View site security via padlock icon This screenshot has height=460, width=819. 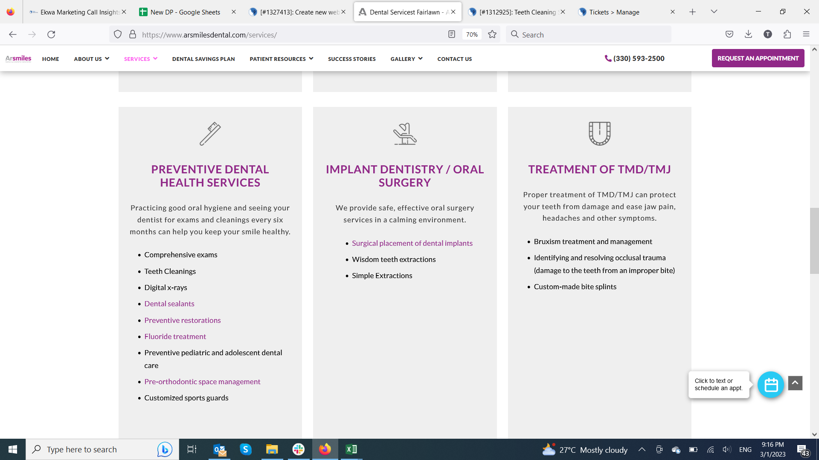133,34
